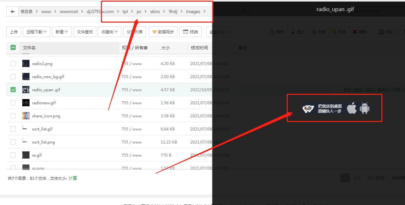
Task: Expand the 收藏夹 dropdown
Action: point(110,32)
